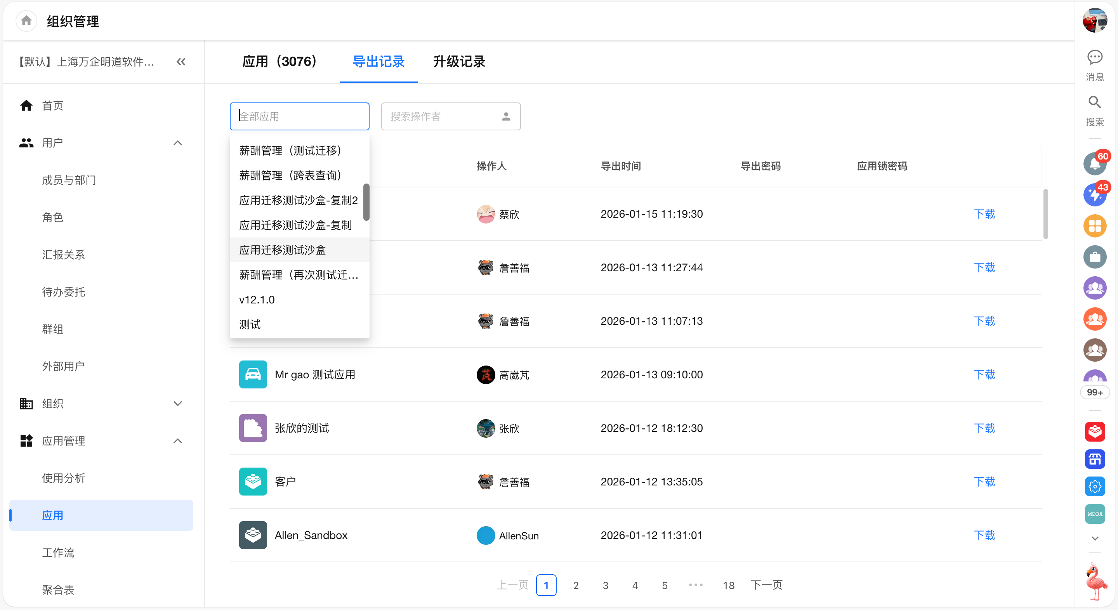This screenshot has width=1118, height=610.
Task: Choose v12.1.0 in the app dropdown
Action: (257, 300)
